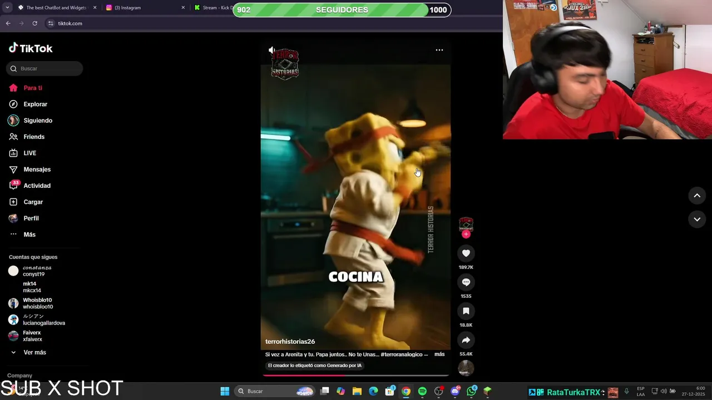The height and width of the screenshot is (400, 712).
Task: Open the Más options menu in sidebar
Action: click(22, 234)
